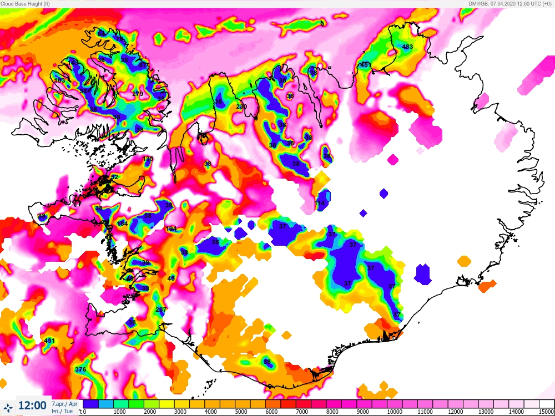Viewport: 555px width, 416px height.
Task: Click the 5000 legend scale label
Action: [242, 412]
